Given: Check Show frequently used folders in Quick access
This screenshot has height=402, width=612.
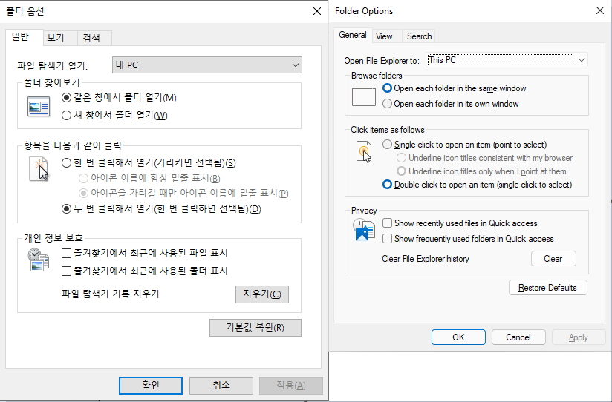Looking at the screenshot, I should click(387, 239).
